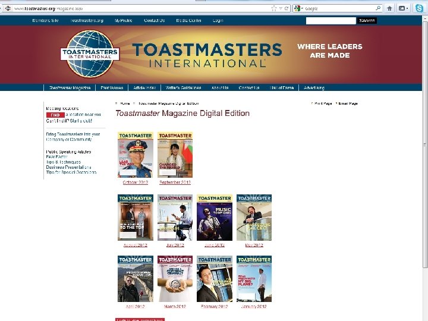
Task: Click red Login to view current issue button
Action: tap(140, 319)
